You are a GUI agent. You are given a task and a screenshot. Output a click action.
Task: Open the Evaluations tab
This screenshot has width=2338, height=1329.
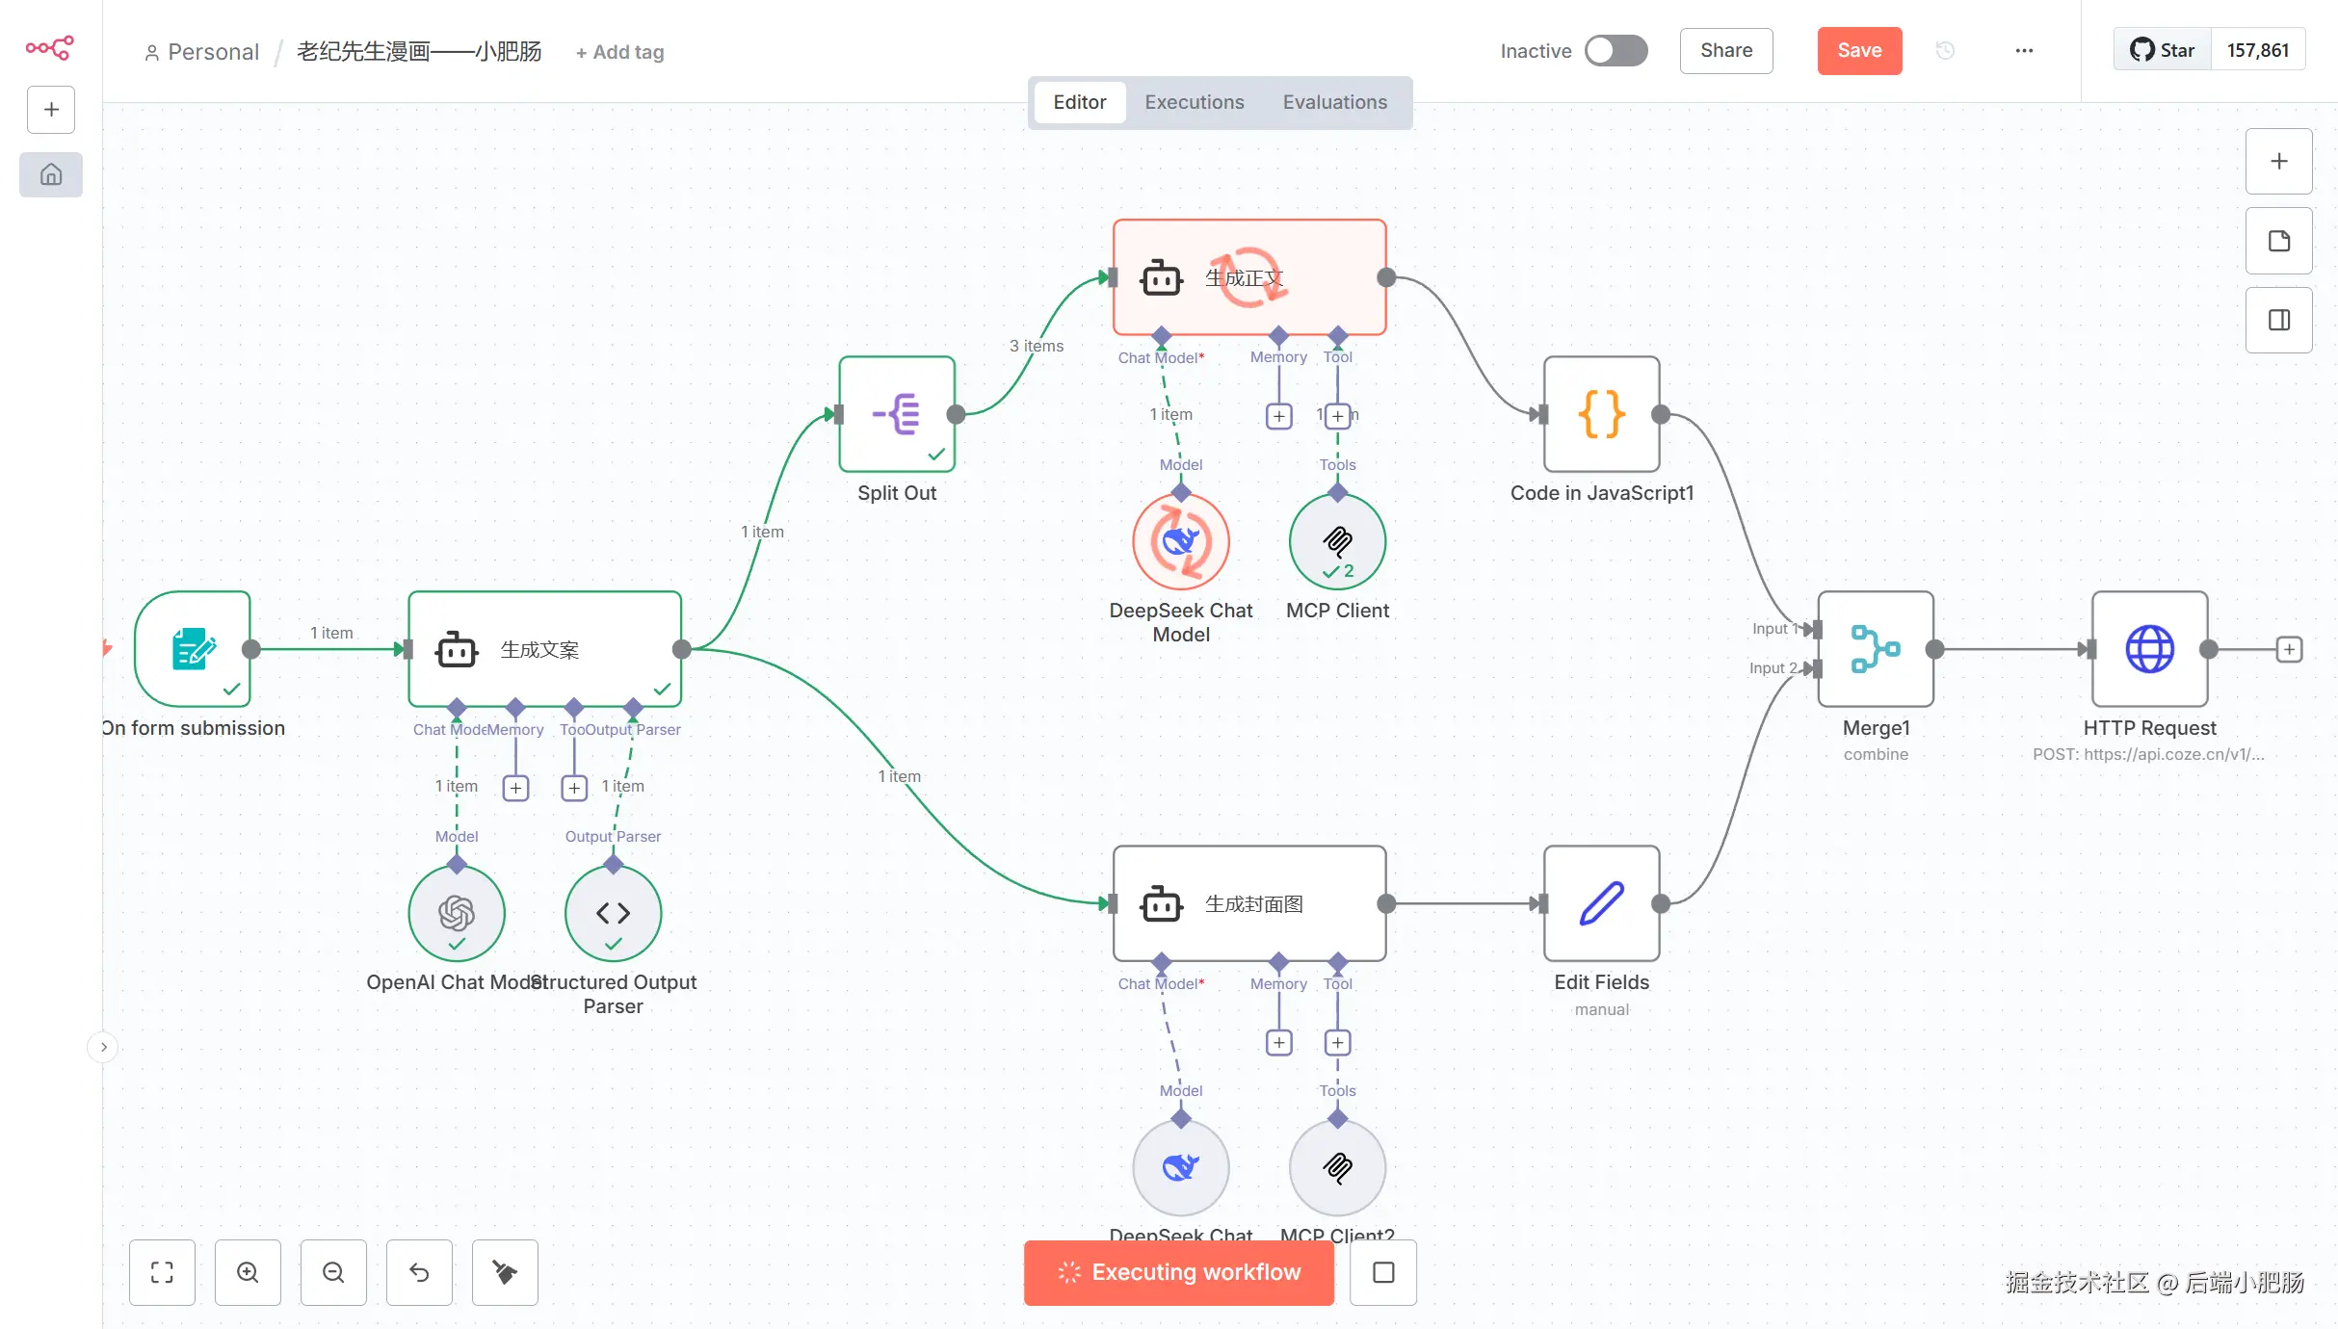point(1334,102)
